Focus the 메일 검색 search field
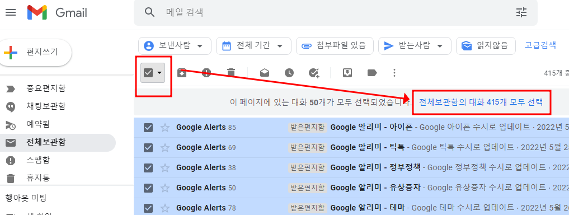569x215 pixels. coord(335,13)
